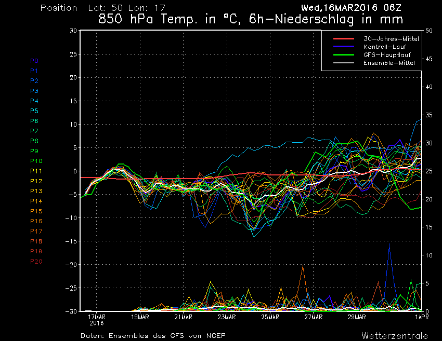
Task: Click the grey Ensemble-Mittel legend line
Action: [344, 62]
